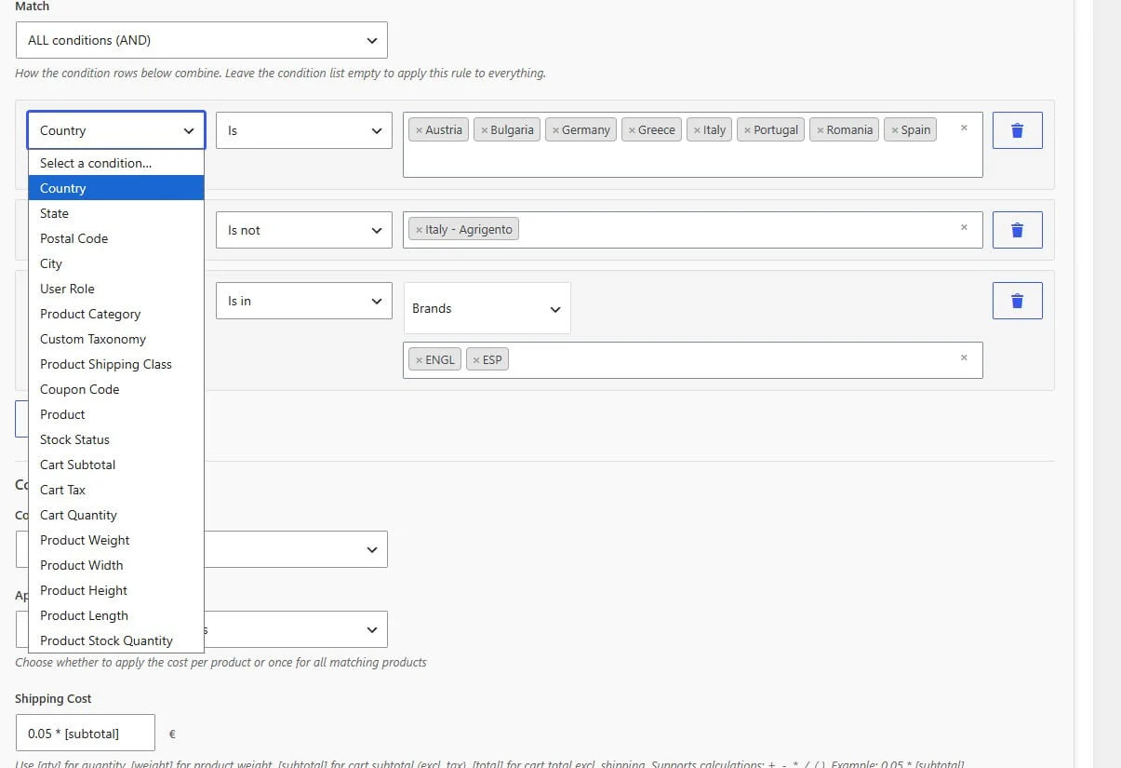Open the 'Is not' operator dropdown

(304, 230)
